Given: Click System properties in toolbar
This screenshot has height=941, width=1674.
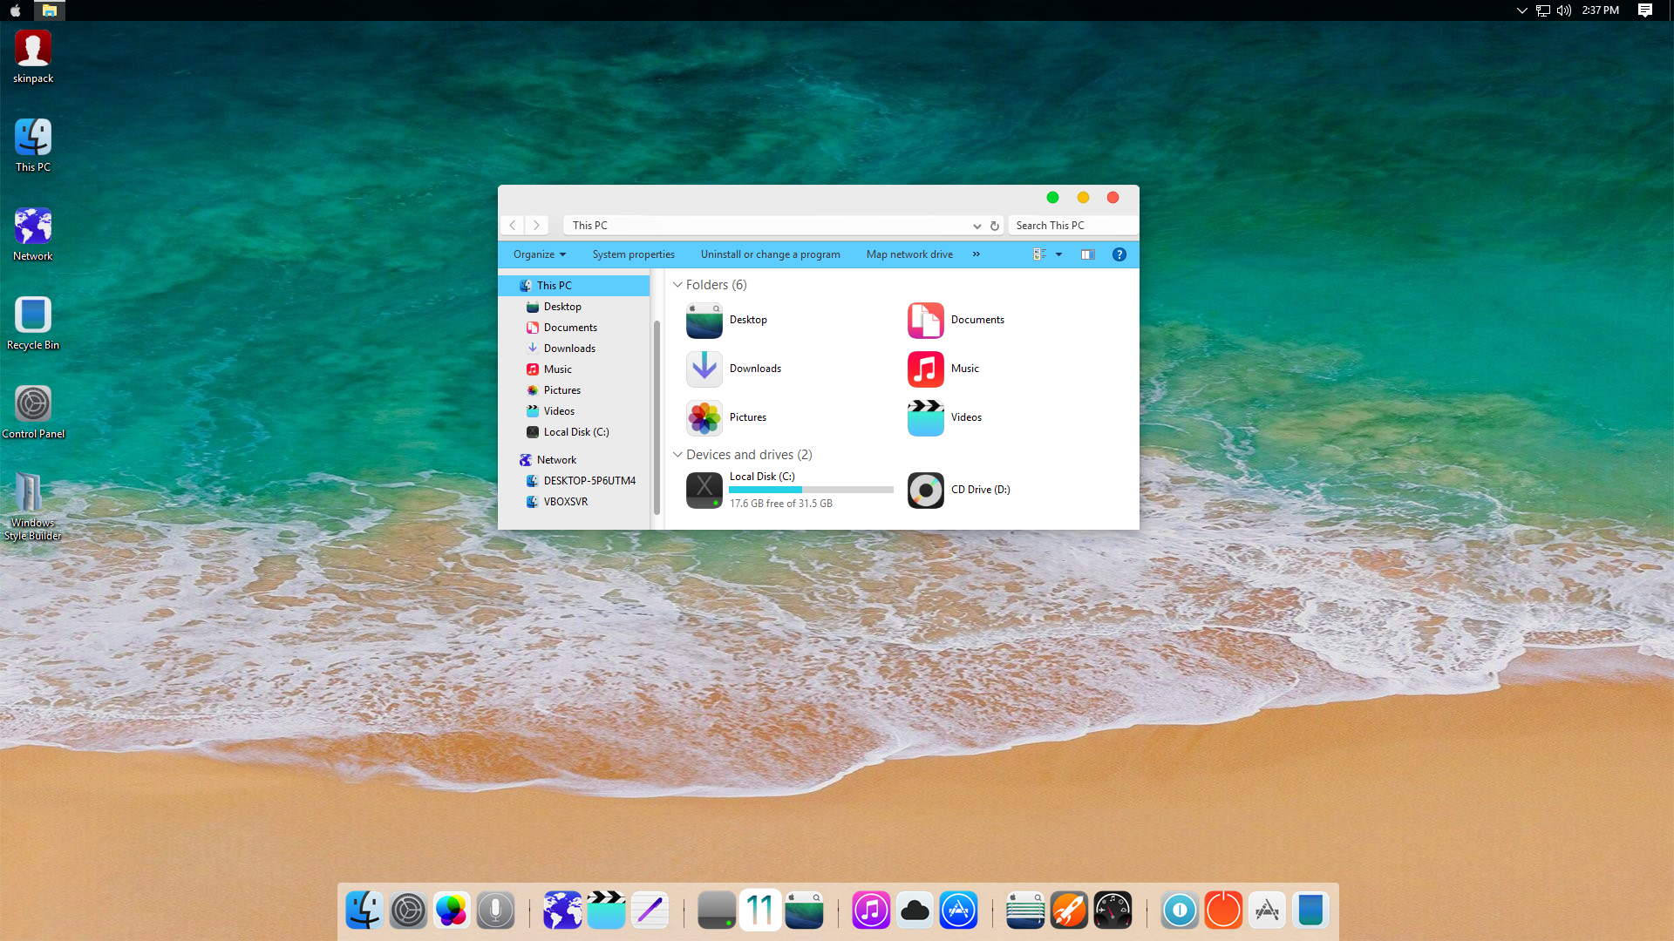Looking at the screenshot, I should (x=633, y=254).
